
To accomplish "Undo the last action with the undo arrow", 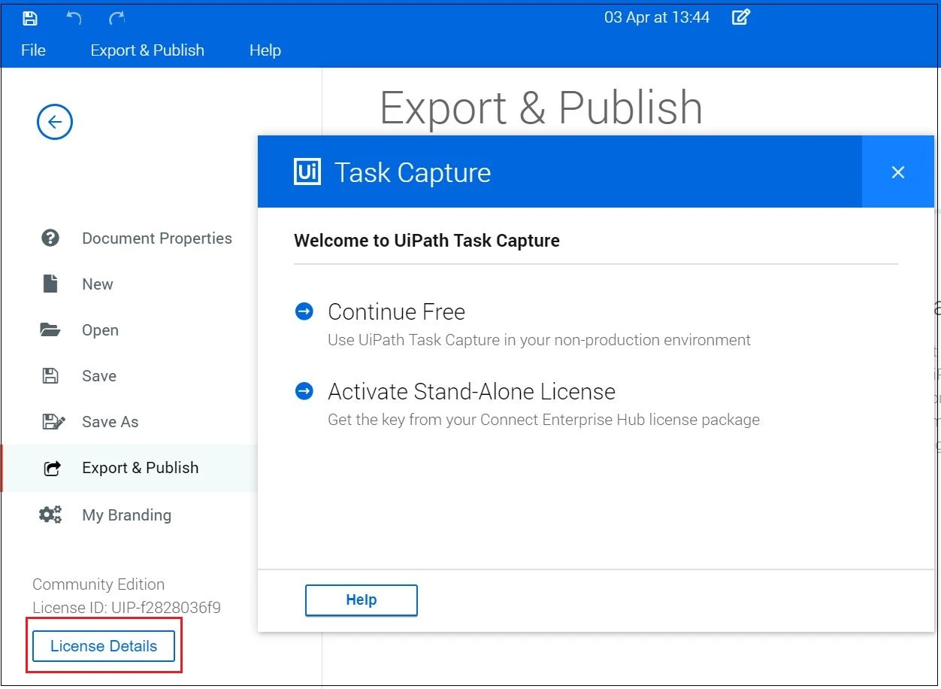I will 73,18.
